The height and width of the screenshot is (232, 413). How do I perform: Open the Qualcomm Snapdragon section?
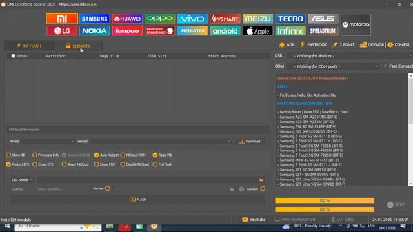[x=160, y=31]
